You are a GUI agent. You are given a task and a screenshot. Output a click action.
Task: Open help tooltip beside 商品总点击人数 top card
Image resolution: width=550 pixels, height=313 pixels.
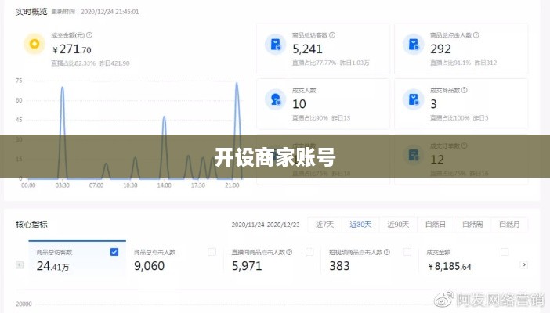click(x=476, y=35)
